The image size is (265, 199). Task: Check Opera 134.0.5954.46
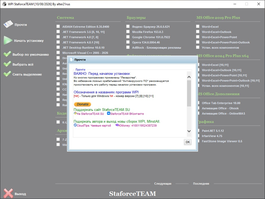128,42
